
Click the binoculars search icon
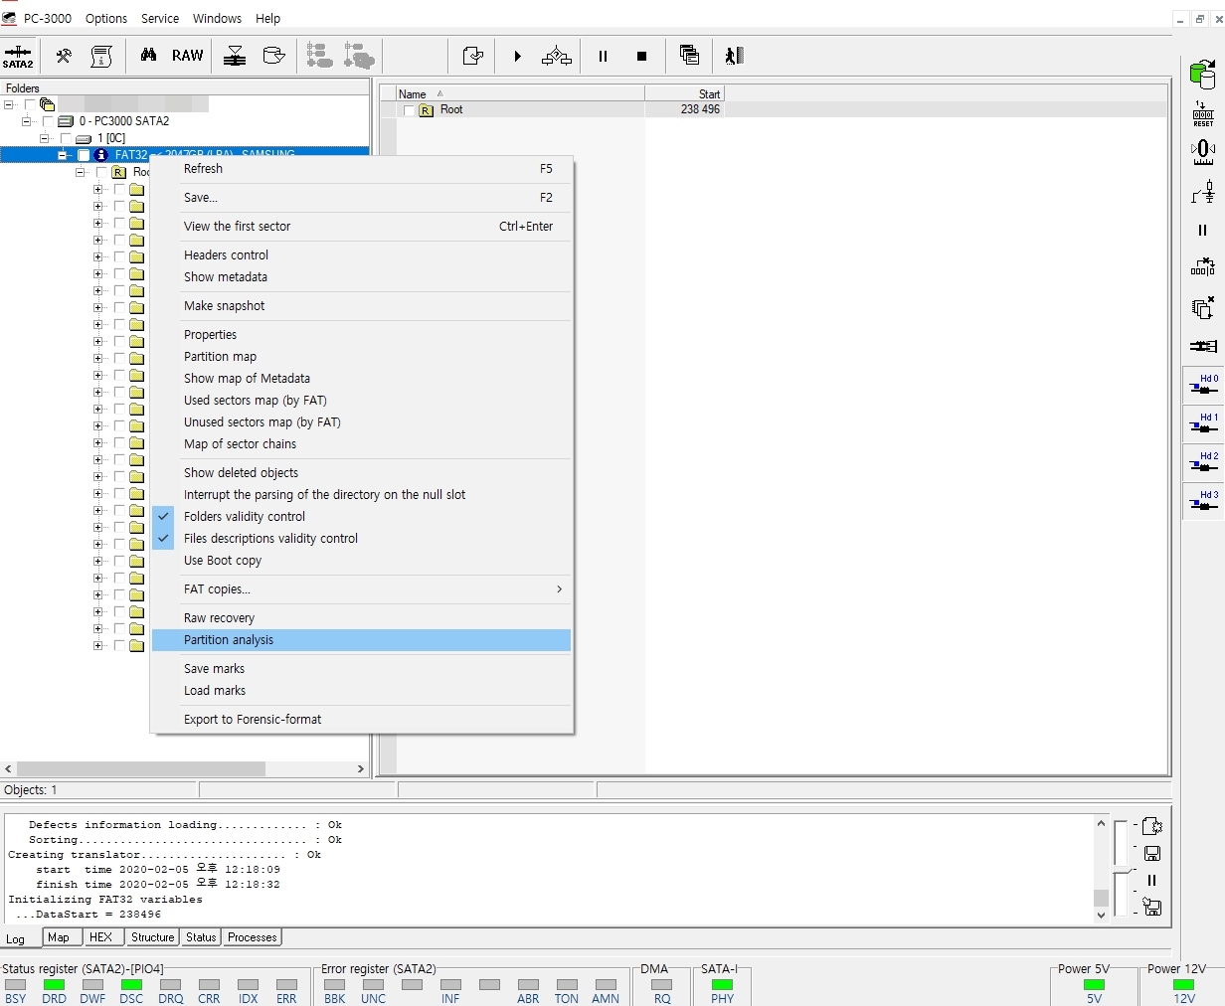pyautogui.click(x=148, y=56)
